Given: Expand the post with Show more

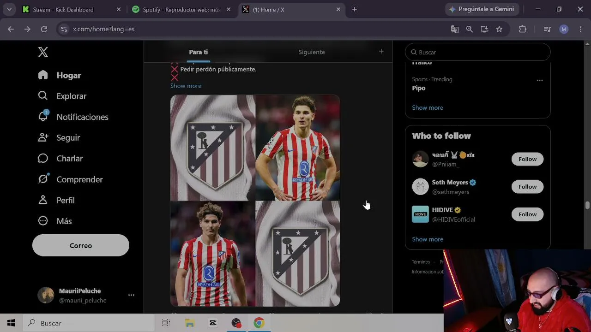Looking at the screenshot, I should coord(186,86).
